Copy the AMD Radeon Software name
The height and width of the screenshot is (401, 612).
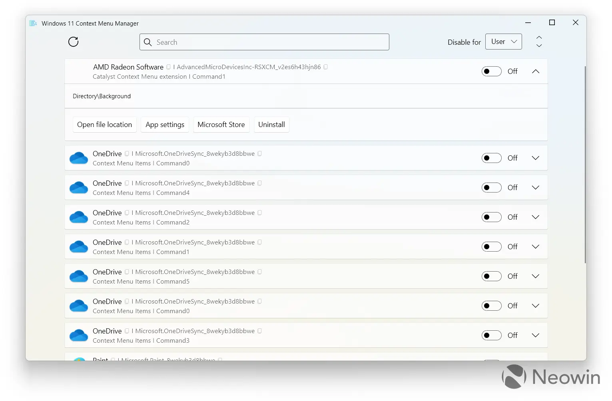168,67
